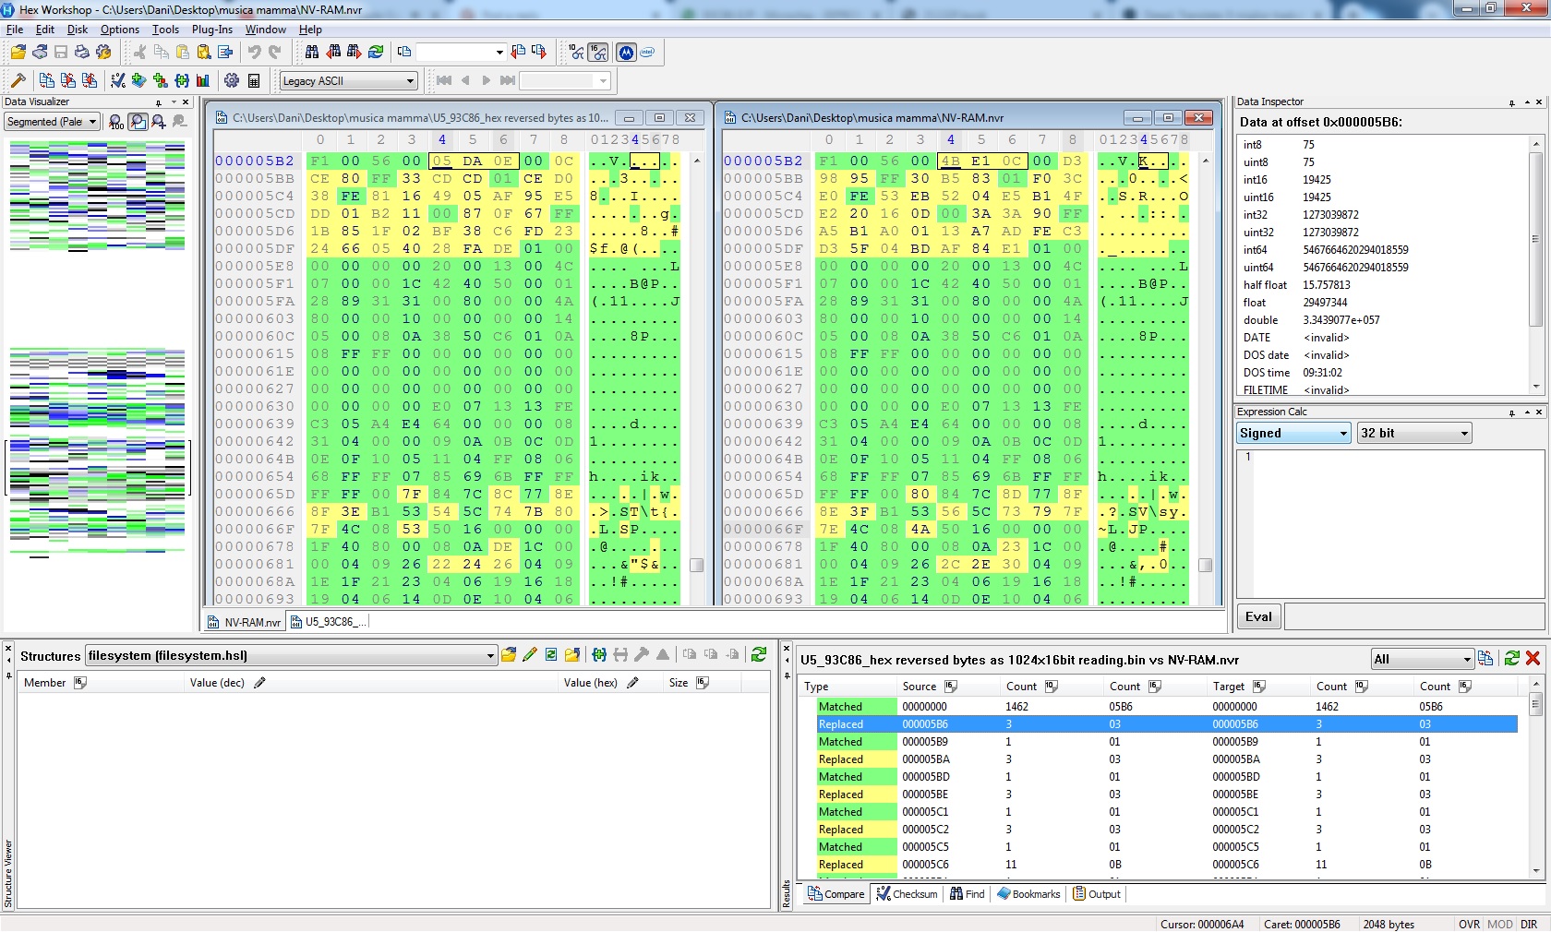Image resolution: width=1551 pixels, height=932 pixels.
Task: Toggle hexadecimal offset display (16 glasses)
Action: coord(598,52)
